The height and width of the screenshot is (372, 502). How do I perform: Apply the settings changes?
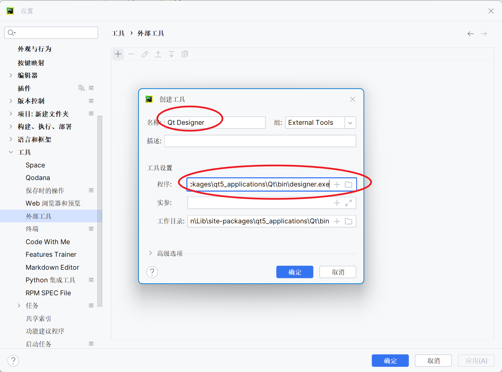click(476, 360)
